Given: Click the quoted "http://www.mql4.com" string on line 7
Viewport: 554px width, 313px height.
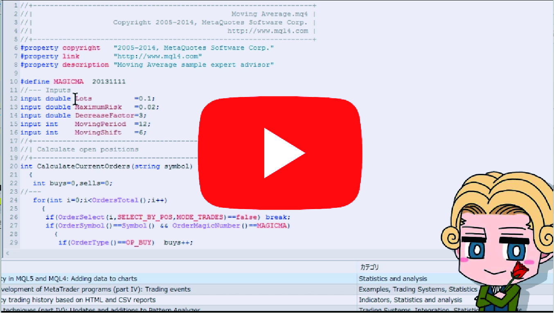Looking at the screenshot, I should [x=158, y=56].
